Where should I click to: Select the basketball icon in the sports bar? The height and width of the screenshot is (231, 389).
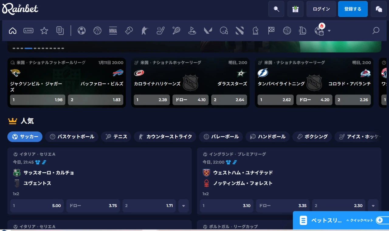click(97, 30)
